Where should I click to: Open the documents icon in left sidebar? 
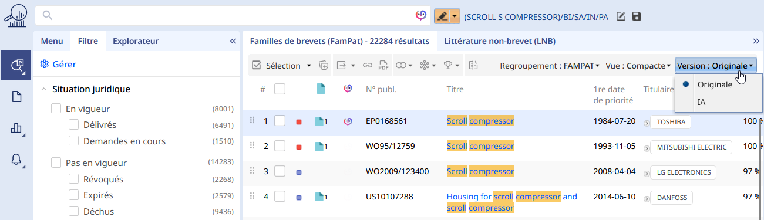click(x=16, y=97)
